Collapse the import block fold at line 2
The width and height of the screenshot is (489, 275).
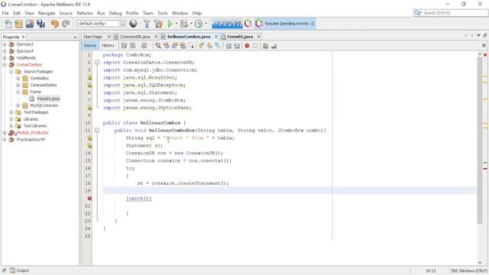point(97,63)
